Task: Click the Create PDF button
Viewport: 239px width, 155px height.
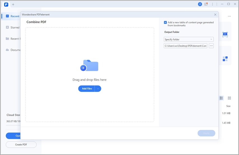Action: pyautogui.click(x=21, y=144)
